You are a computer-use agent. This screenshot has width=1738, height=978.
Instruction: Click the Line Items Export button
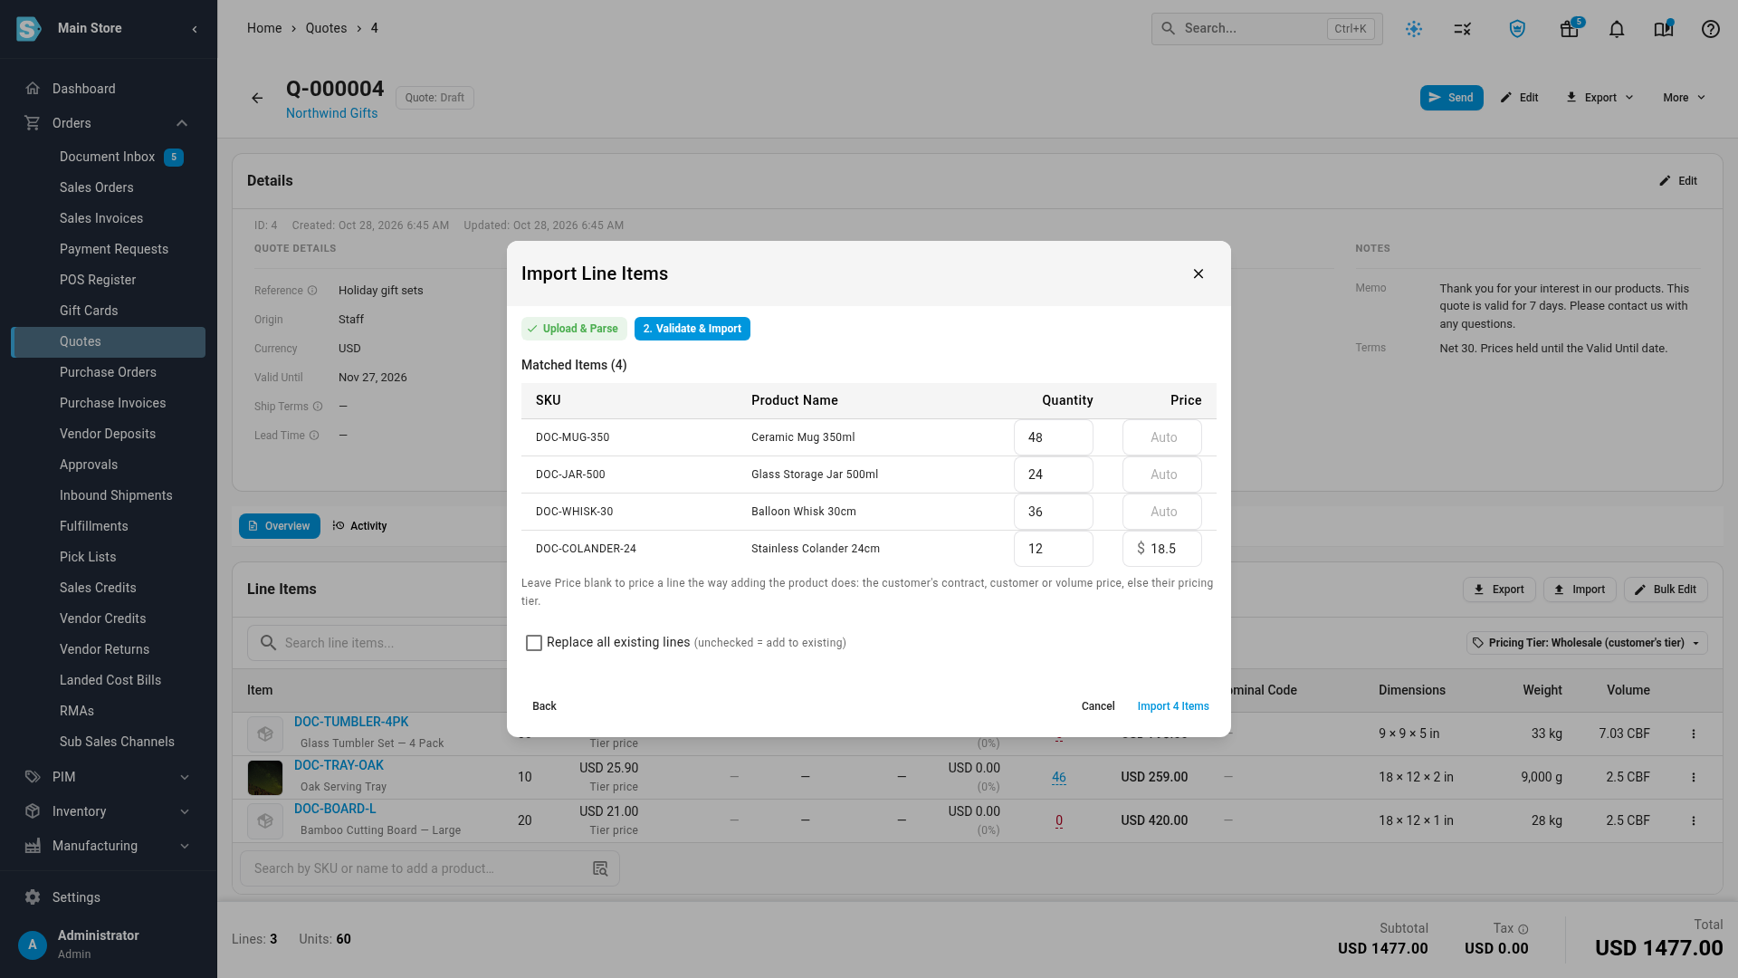(x=1499, y=590)
